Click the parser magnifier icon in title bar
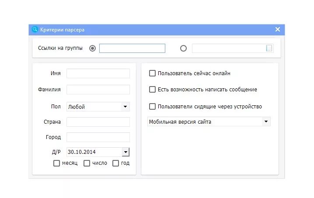314x198 pixels. 35,29
